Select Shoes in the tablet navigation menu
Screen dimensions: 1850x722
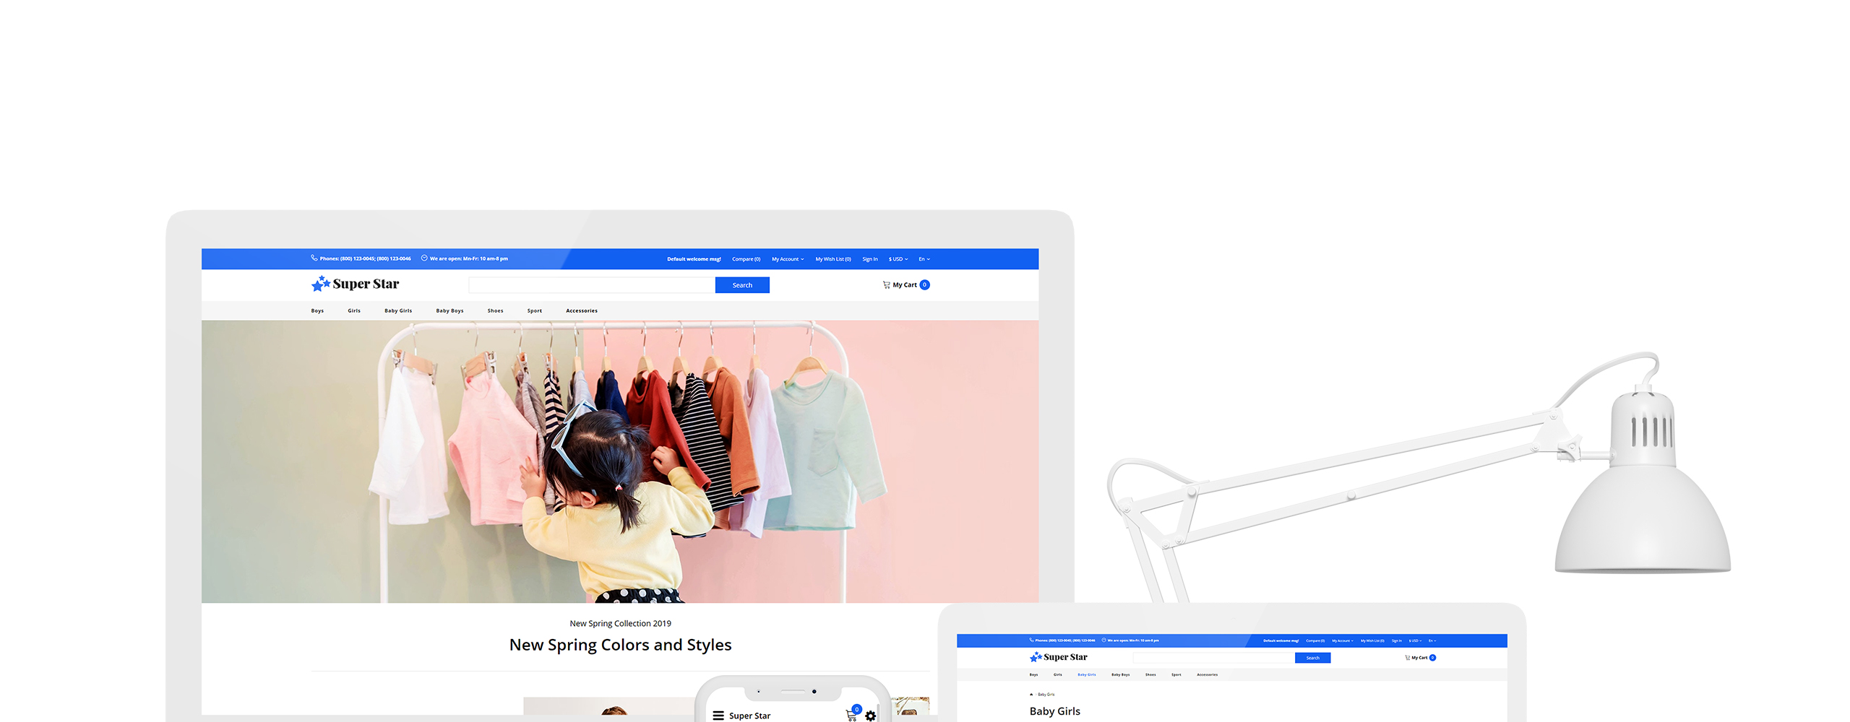(1150, 674)
